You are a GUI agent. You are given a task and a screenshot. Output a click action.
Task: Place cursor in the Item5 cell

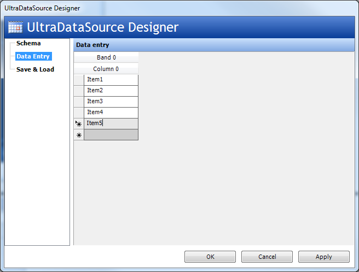(x=111, y=123)
